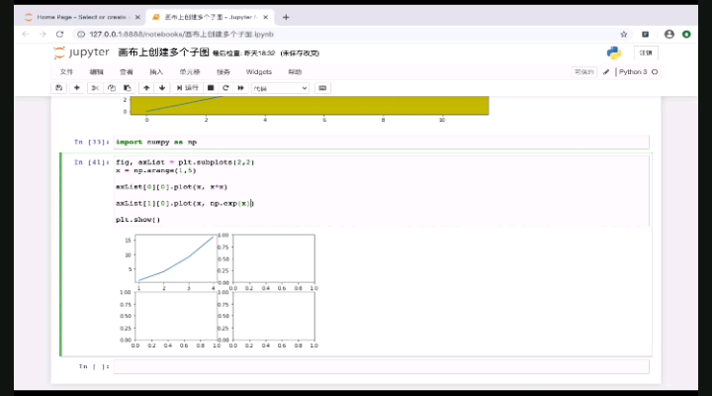712x396 pixels.
Task: Open a new browser tab
Action: click(286, 17)
